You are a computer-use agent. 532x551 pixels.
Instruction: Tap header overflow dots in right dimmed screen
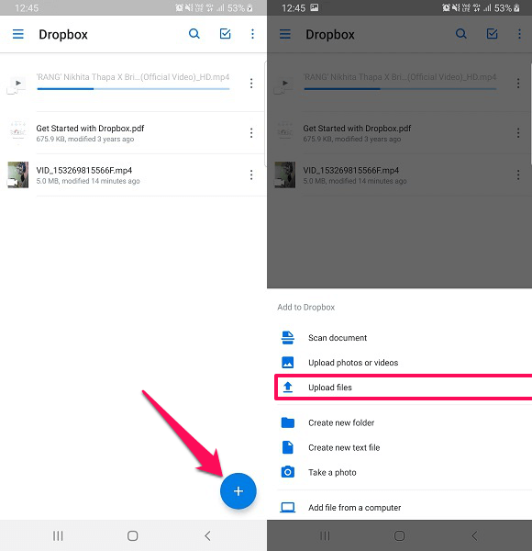(519, 34)
